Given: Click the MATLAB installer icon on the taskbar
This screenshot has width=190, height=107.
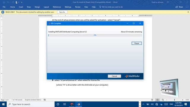Looking at the screenshot, I should pos(78,104).
